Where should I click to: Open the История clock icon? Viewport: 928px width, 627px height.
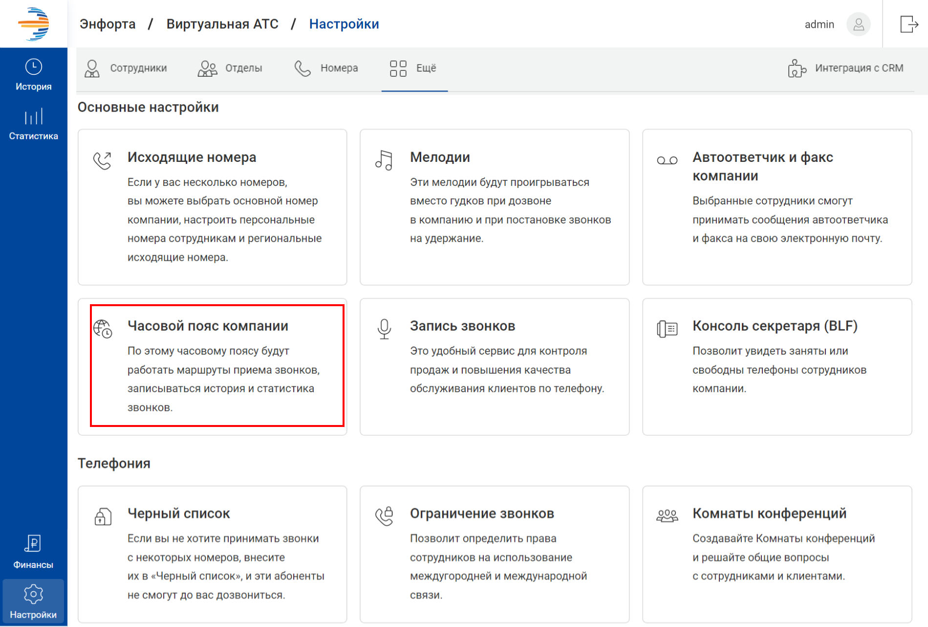point(34,67)
